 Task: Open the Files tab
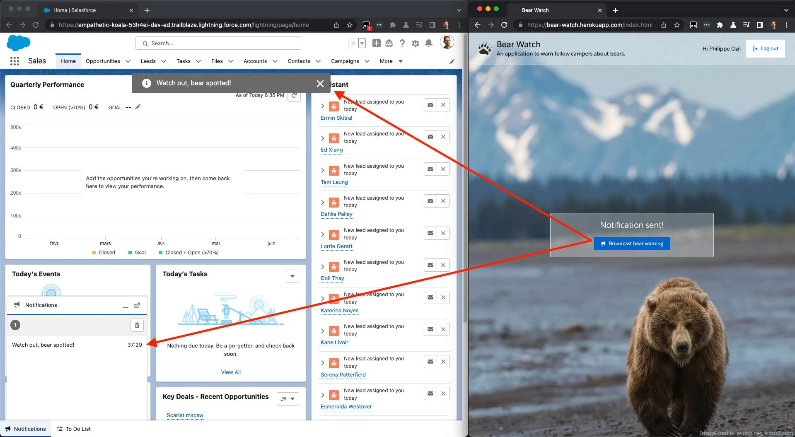click(x=217, y=61)
